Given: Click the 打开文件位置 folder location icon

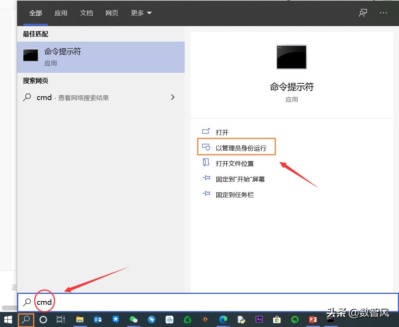Looking at the screenshot, I should [206, 163].
